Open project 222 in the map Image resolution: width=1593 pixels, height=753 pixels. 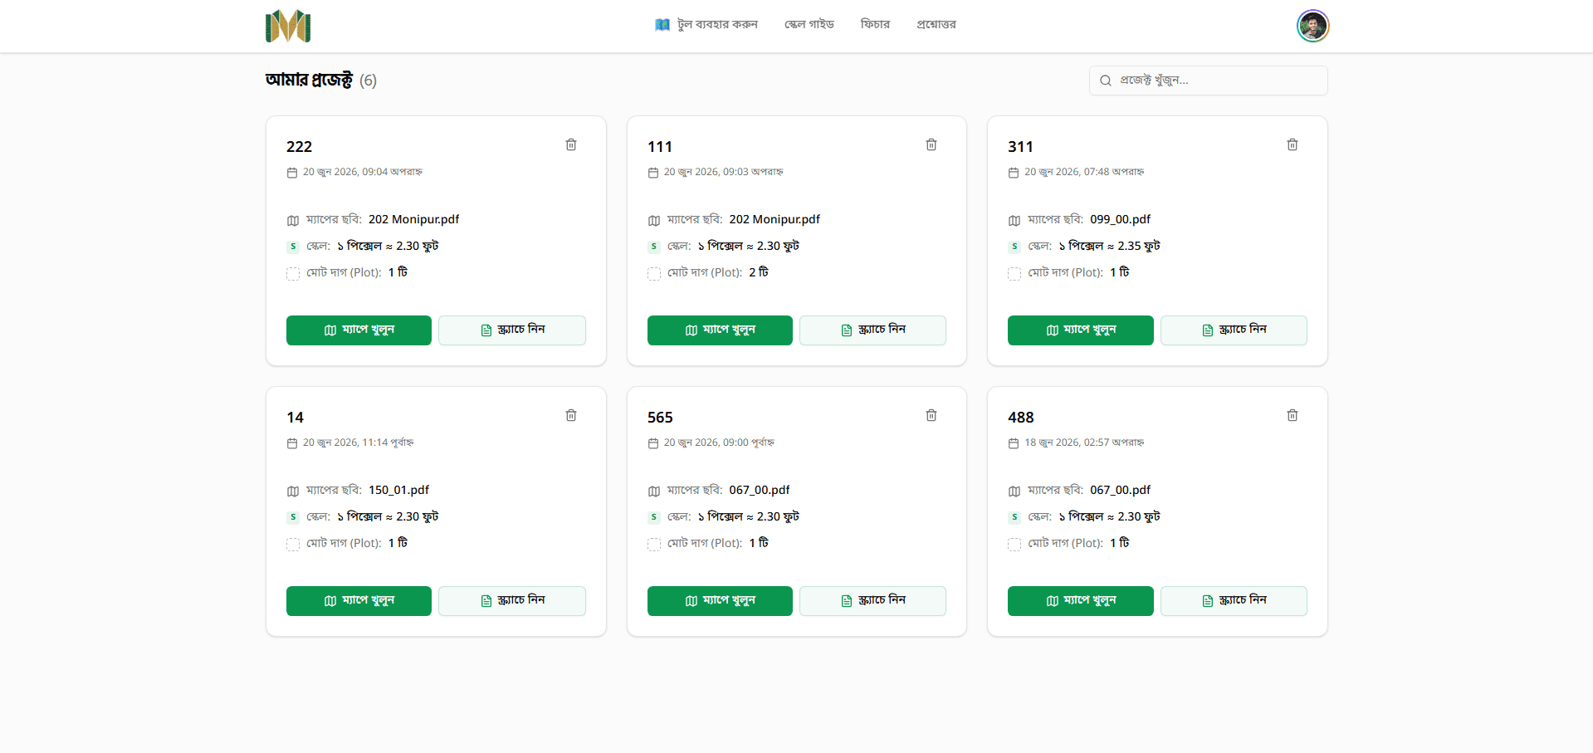[359, 330]
